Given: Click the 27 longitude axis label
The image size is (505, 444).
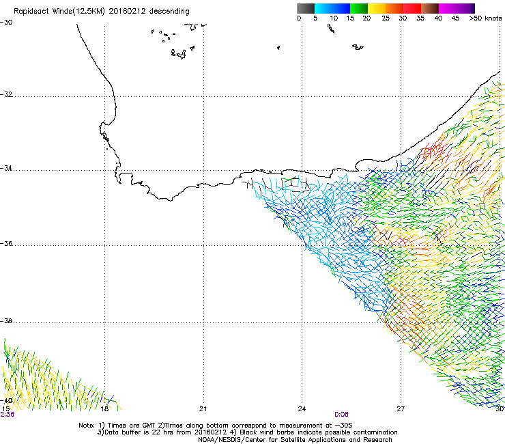Looking at the screenshot, I should (x=401, y=409).
